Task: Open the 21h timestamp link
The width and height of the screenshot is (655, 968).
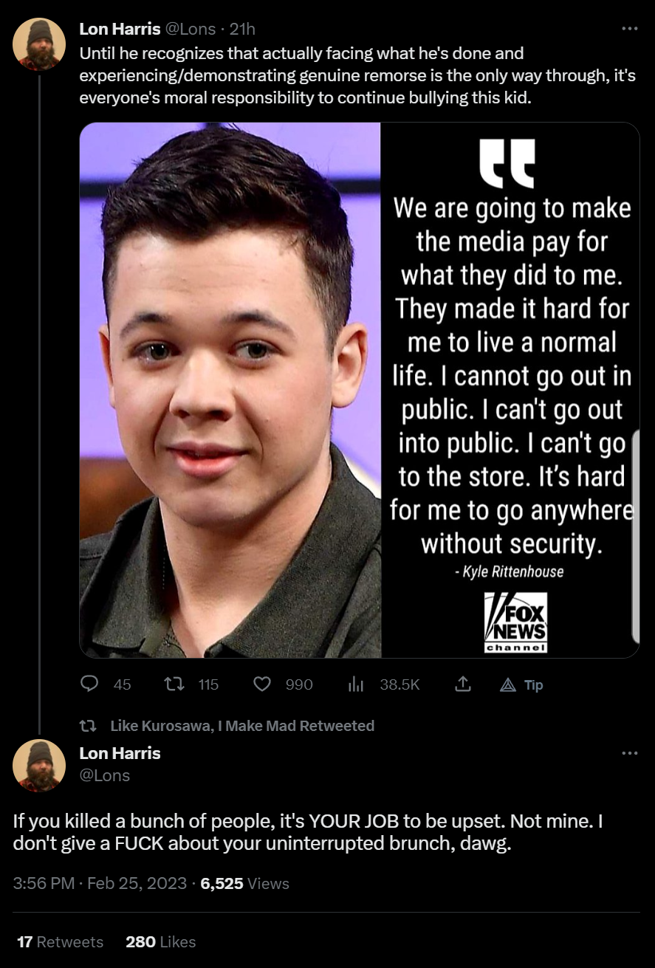Action: coord(242,29)
